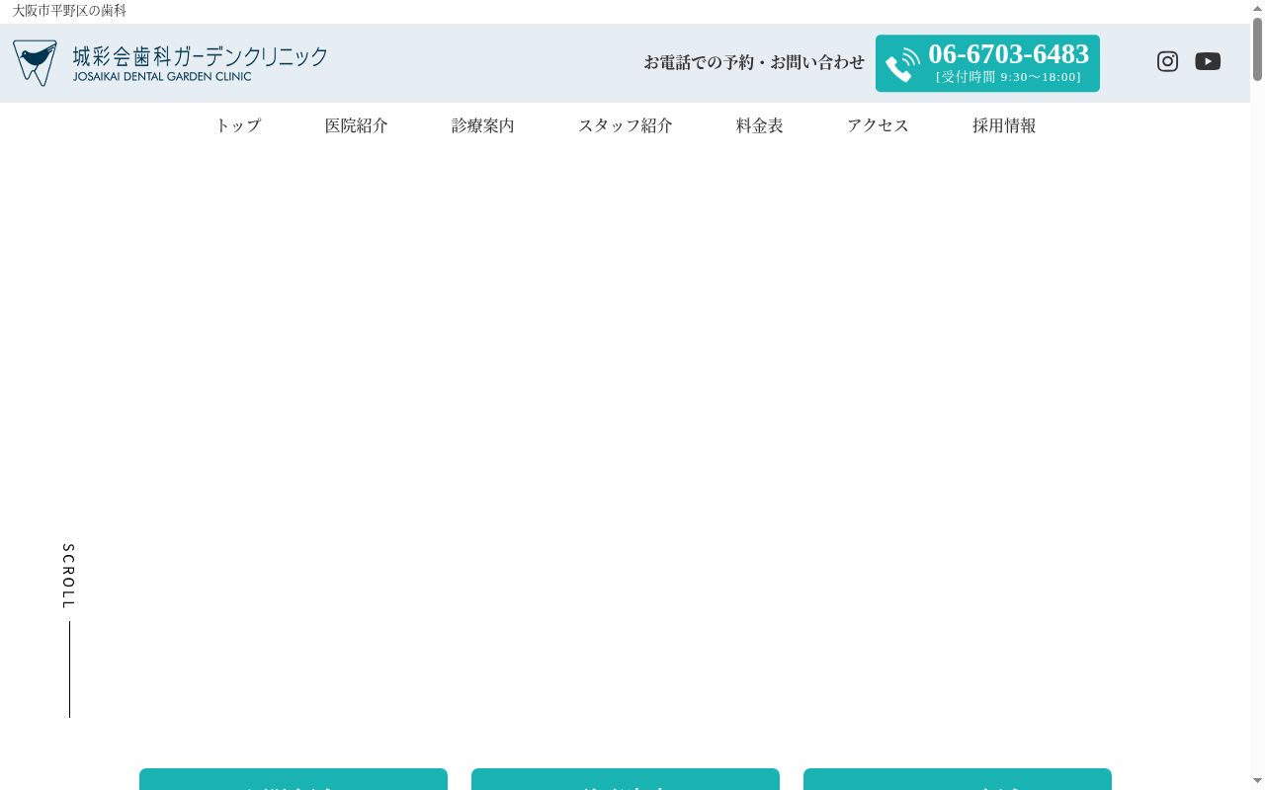Click the お電話での予約・お問い合わせ text

point(754,62)
